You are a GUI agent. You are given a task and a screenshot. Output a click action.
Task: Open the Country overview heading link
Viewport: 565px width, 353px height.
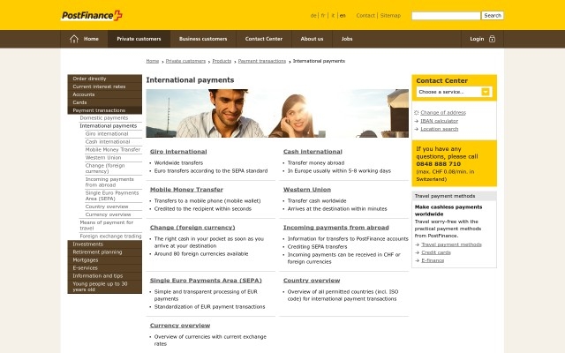coord(312,281)
